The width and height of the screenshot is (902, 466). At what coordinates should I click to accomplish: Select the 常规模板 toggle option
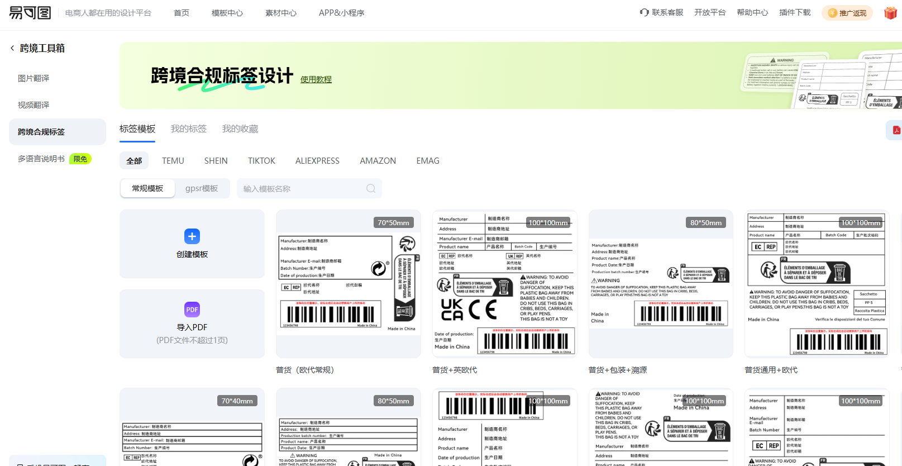click(x=147, y=189)
